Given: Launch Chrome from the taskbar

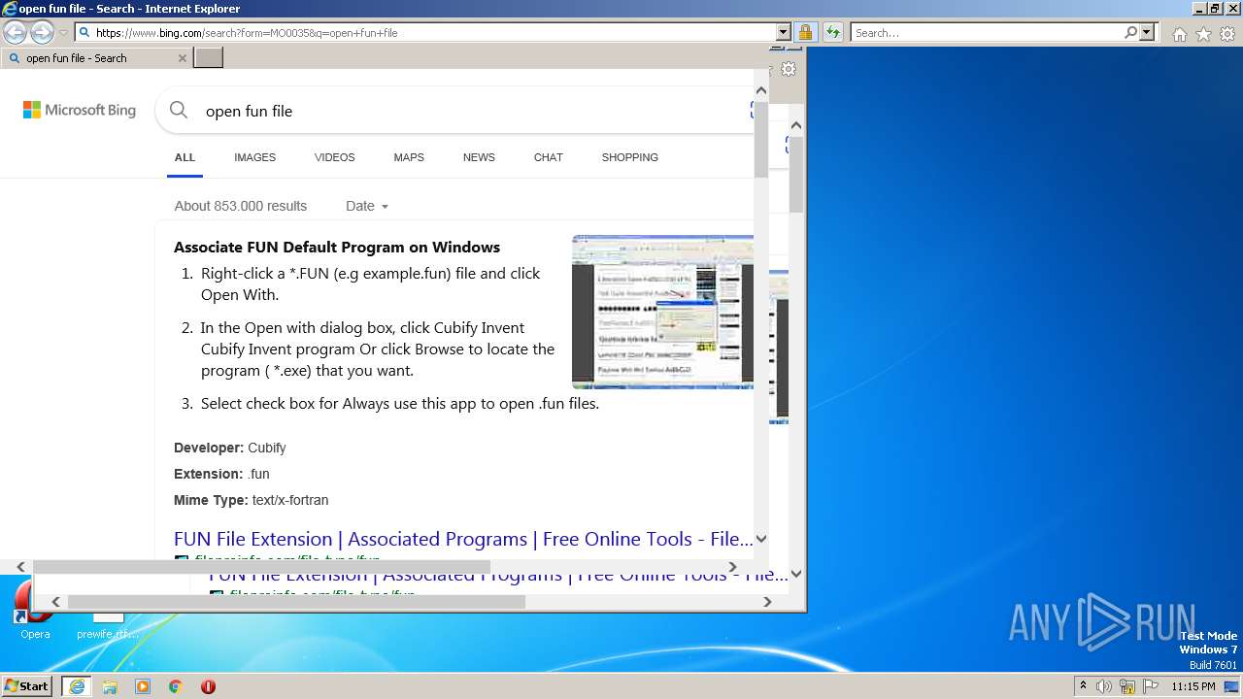Looking at the screenshot, I should click(176, 686).
